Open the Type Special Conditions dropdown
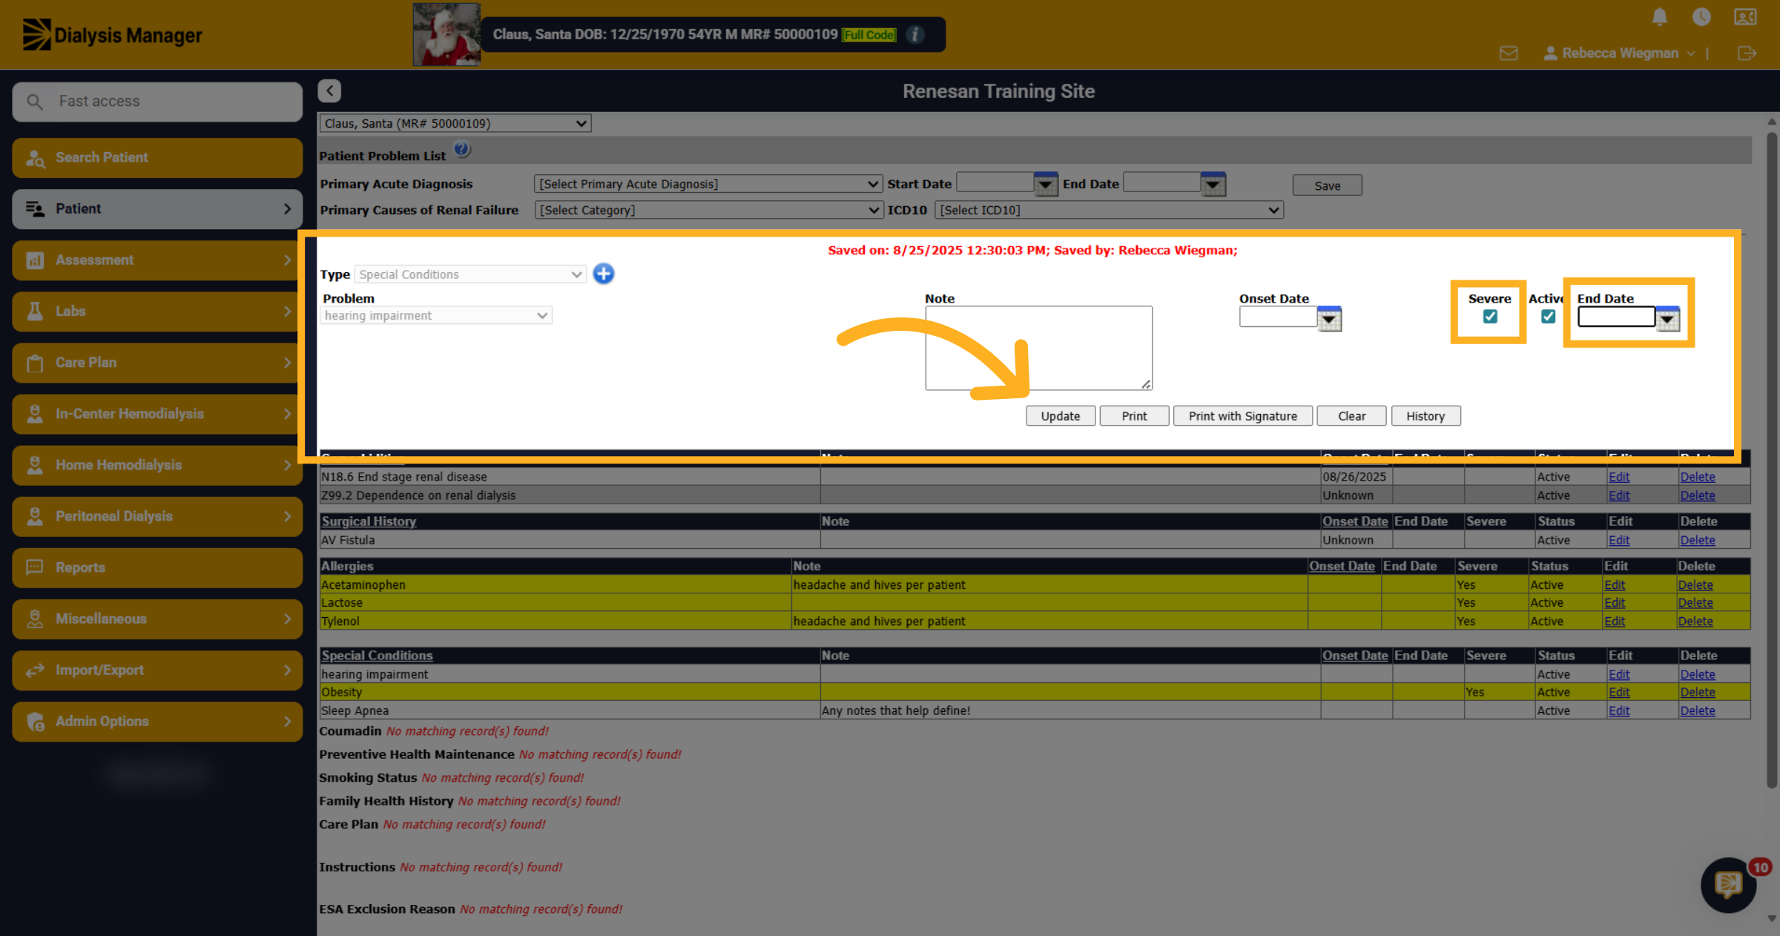The height and width of the screenshot is (936, 1780). tap(471, 274)
